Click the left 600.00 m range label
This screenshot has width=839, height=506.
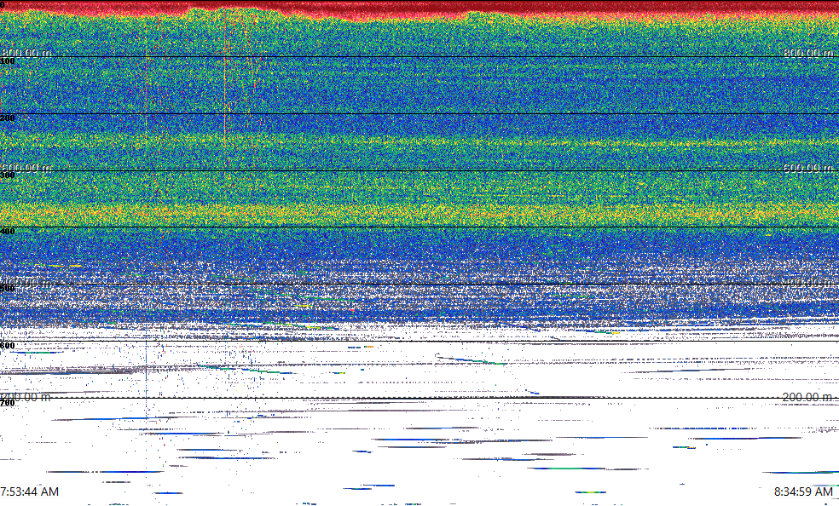[x=26, y=168]
